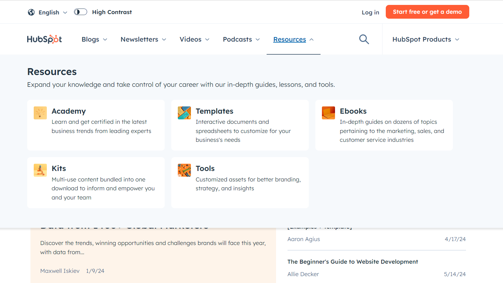Image resolution: width=503 pixels, height=283 pixels.
Task: Click the Academy lightbulb icon
Action: point(40,113)
